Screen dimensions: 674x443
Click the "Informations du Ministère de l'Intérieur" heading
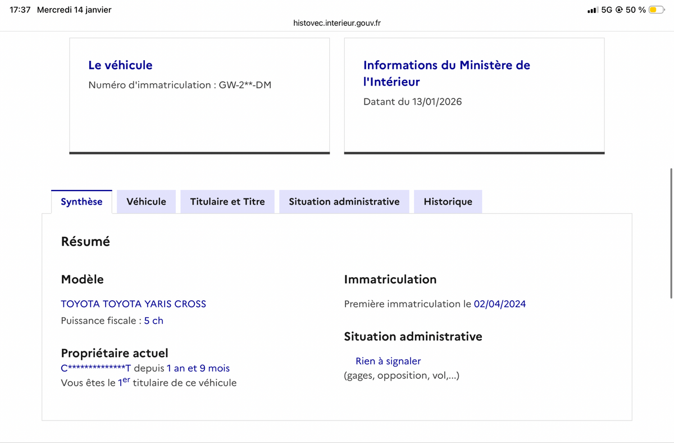click(447, 73)
